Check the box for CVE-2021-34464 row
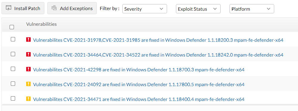 pyautogui.click(x=13, y=54)
